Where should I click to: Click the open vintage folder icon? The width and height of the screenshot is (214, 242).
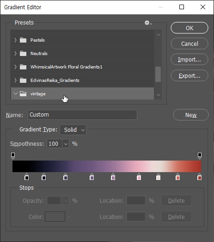(x=23, y=93)
